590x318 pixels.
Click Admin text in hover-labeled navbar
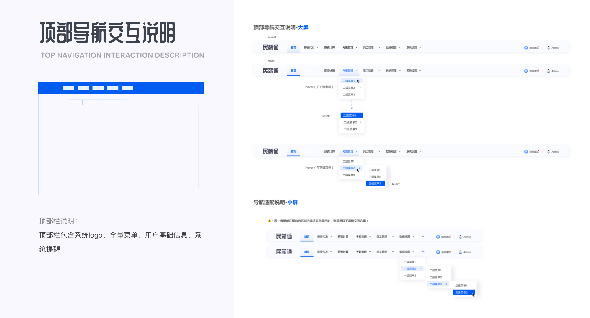pyautogui.click(x=555, y=71)
